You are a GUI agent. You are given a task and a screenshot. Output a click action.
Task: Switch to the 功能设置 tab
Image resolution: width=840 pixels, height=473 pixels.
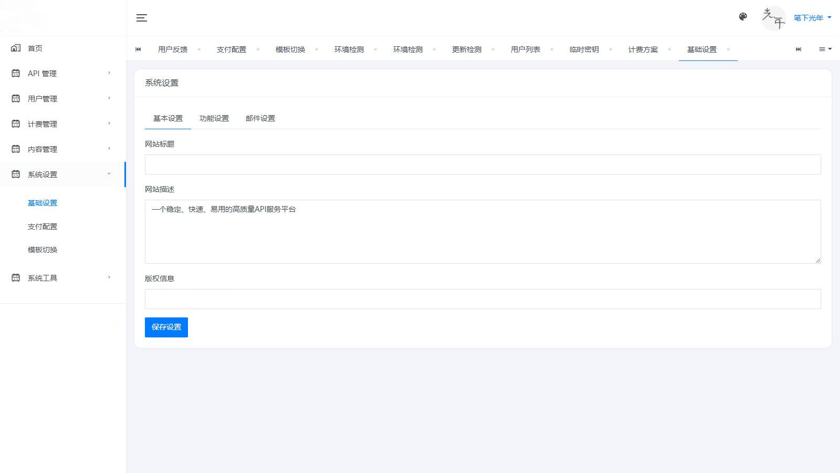[214, 118]
